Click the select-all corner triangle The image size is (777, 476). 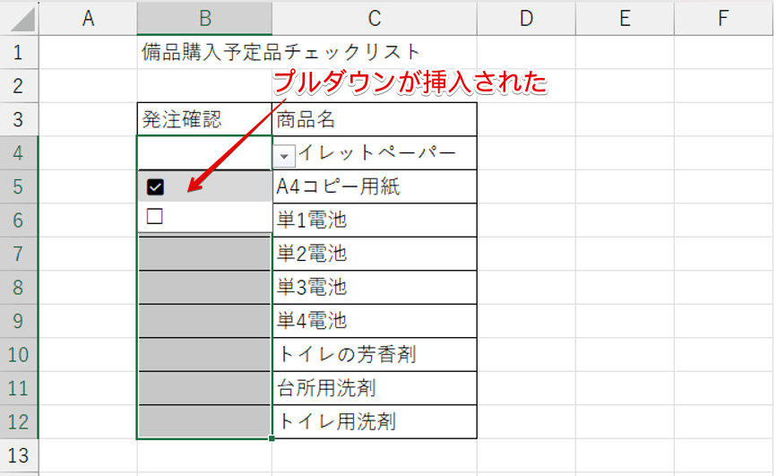20,17
